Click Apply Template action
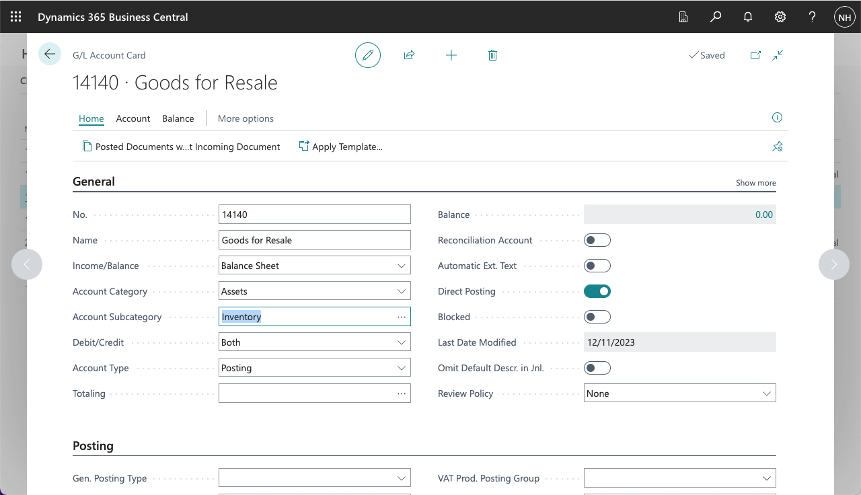Image resolution: width=861 pixels, height=495 pixels. pos(341,147)
